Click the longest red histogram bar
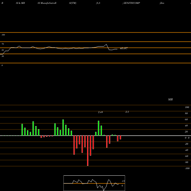The width and height of the screenshot is (191, 191). point(88,151)
